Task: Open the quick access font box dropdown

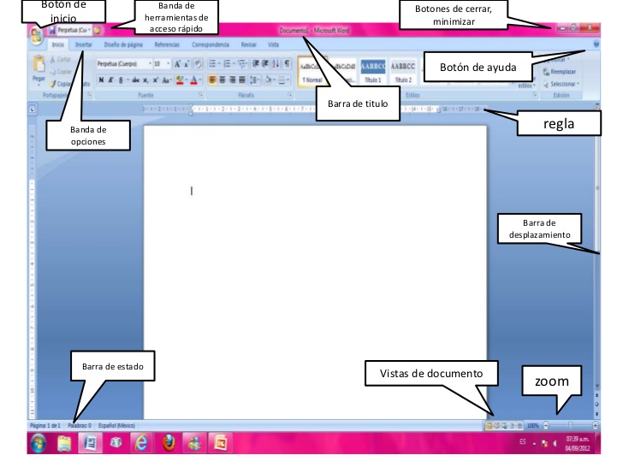Action: pyautogui.click(x=89, y=30)
